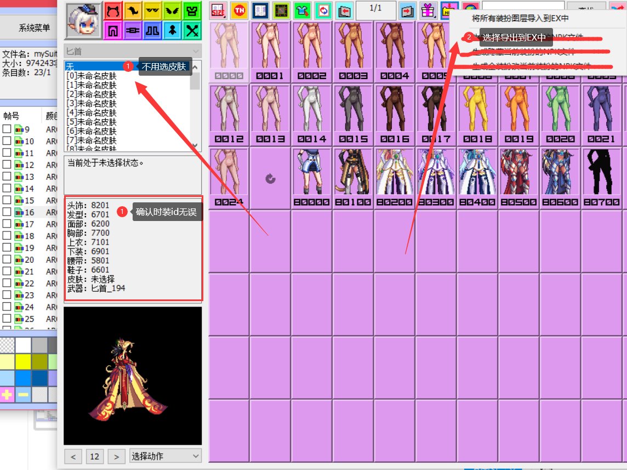Select costume thumbnail 80500
Screen dimensions: 627x470
[518, 178]
